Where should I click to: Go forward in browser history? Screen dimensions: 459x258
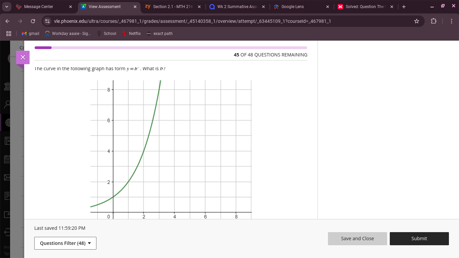(20, 21)
